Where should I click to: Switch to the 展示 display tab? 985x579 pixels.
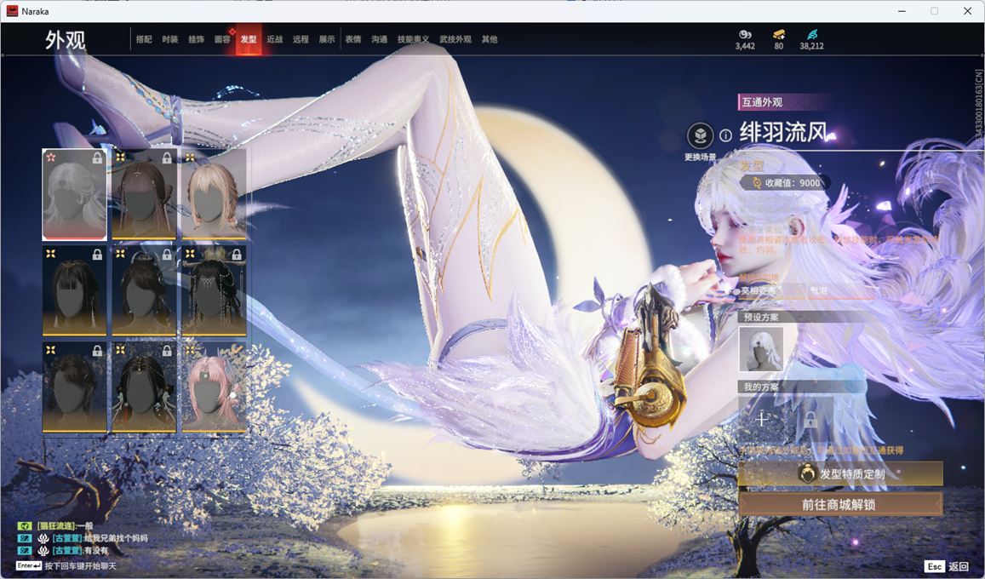tap(327, 39)
